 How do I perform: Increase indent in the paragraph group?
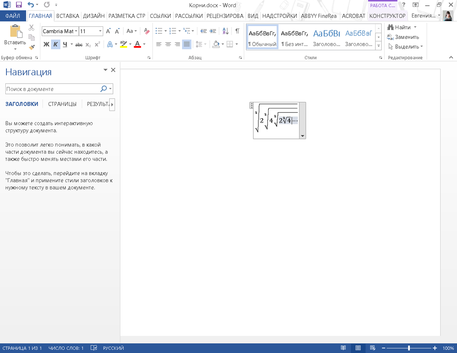point(213,31)
